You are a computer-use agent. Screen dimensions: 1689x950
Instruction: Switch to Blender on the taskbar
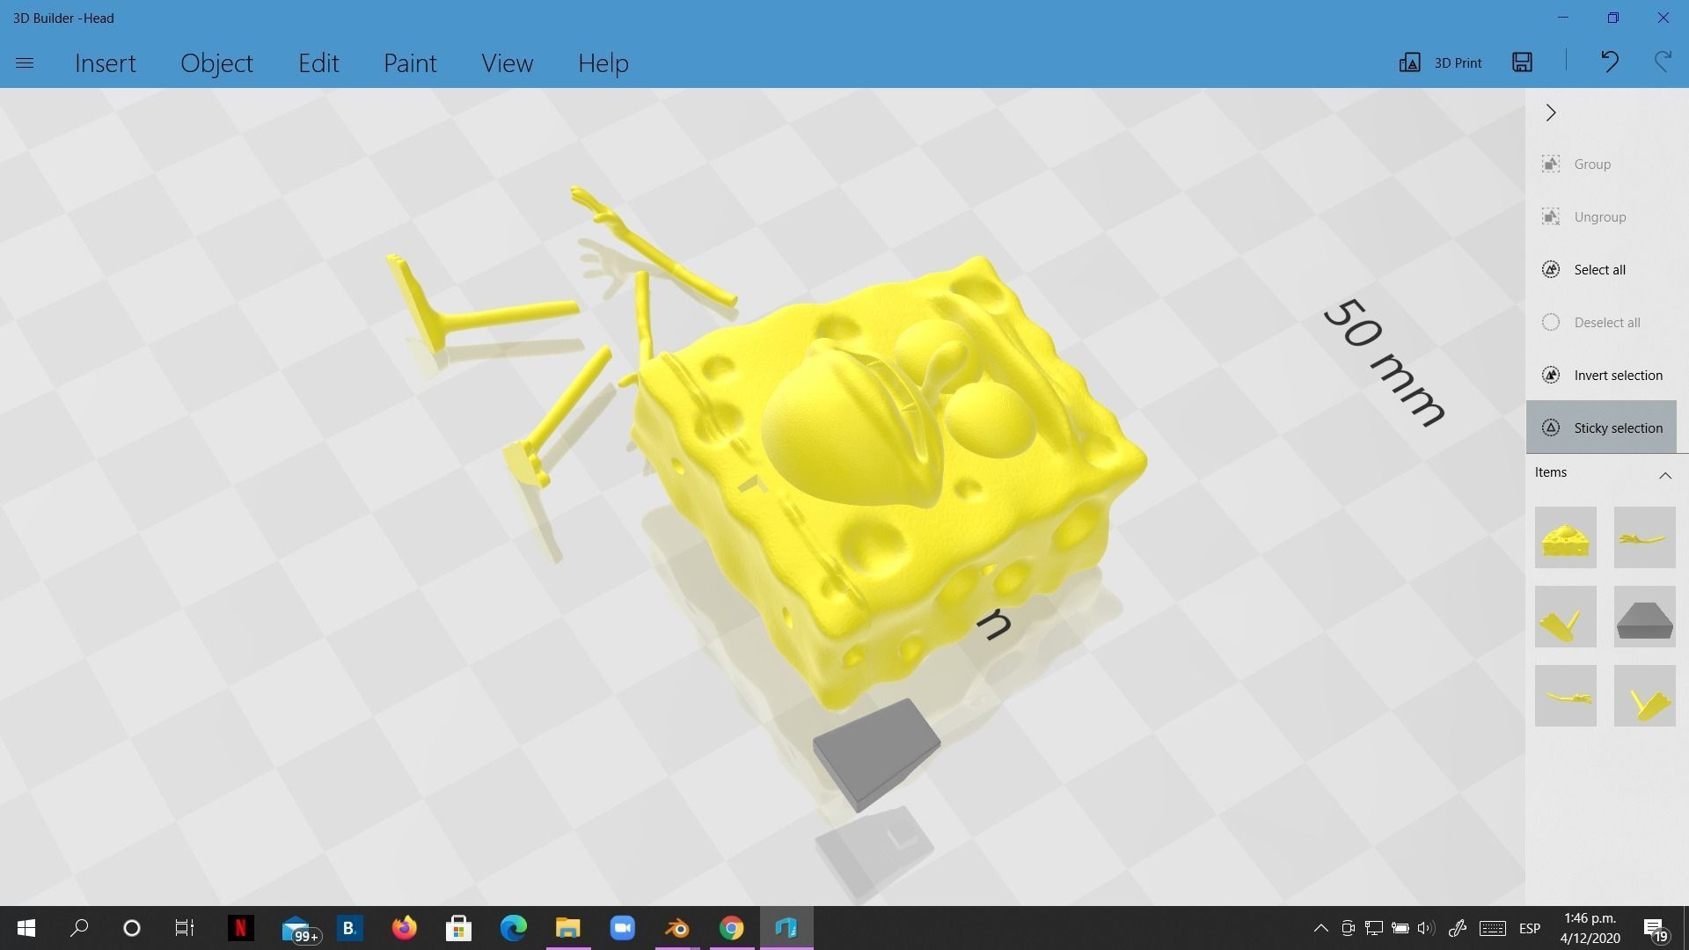[x=677, y=928]
